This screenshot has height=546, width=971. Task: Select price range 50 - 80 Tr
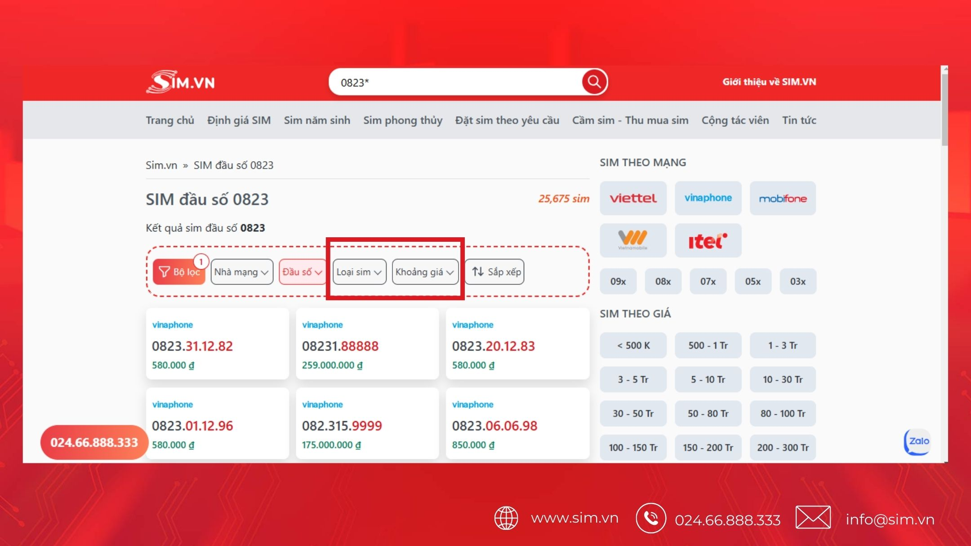(x=708, y=413)
